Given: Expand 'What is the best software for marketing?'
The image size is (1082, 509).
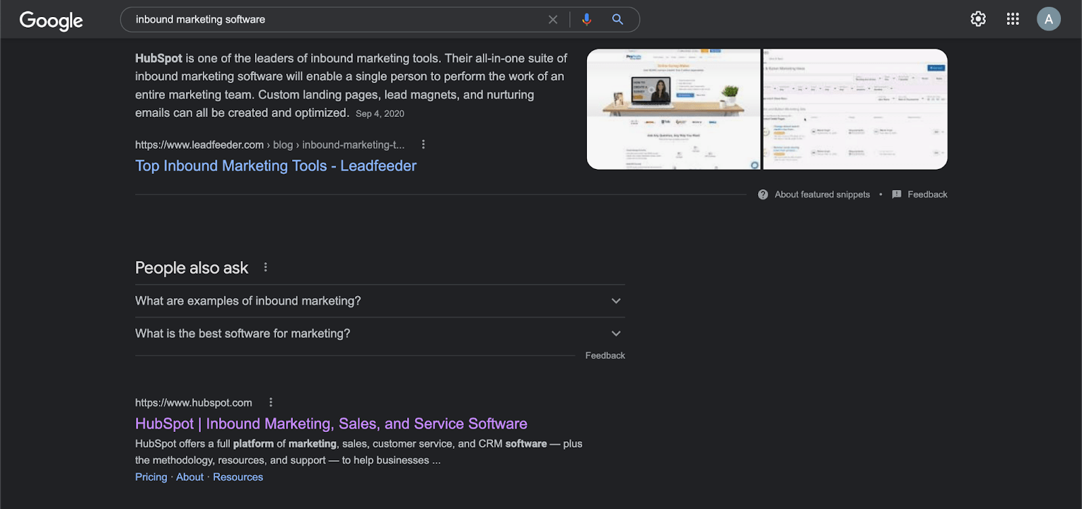Looking at the screenshot, I should pyautogui.click(x=379, y=333).
